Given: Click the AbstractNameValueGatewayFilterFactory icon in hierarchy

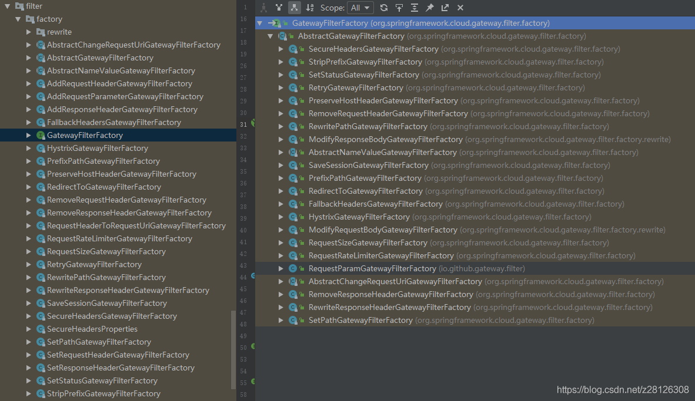Looking at the screenshot, I should click(x=293, y=153).
